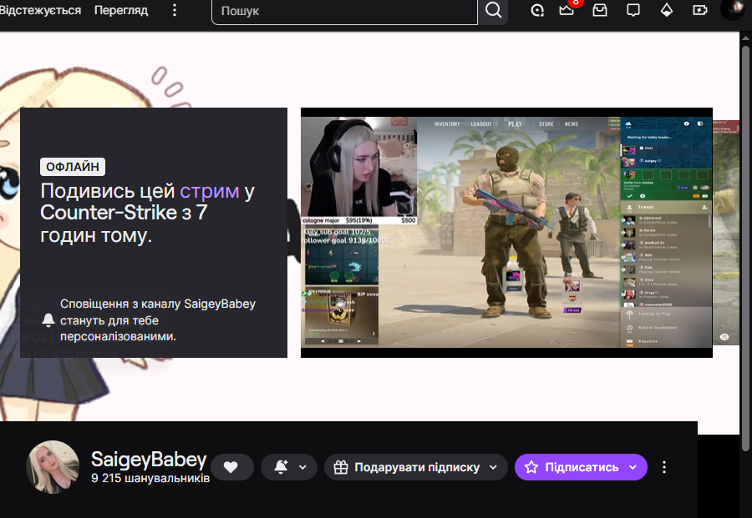Play the Counter-Strike stream preview video
Image resolution: width=752 pixels, height=518 pixels.
point(506,233)
